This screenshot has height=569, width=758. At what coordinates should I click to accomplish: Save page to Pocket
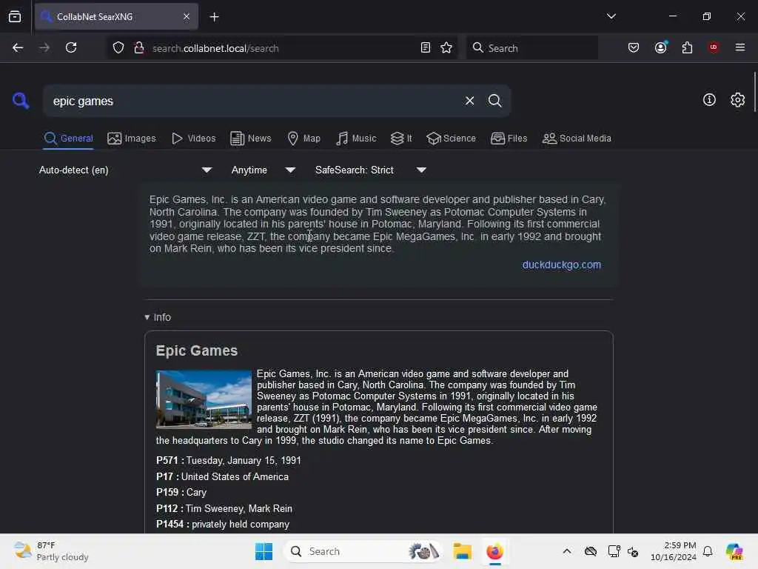point(634,47)
